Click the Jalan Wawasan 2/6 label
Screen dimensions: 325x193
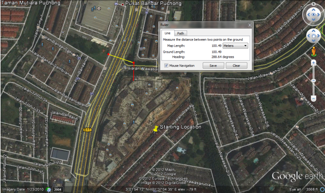(262, 109)
